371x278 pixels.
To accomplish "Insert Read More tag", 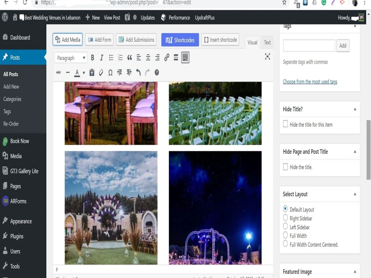I will tap(176, 57).
